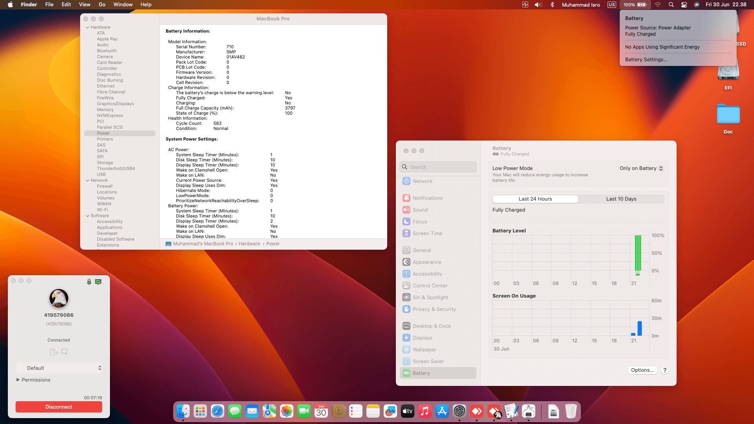The height and width of the screenshot is (424, 754).
Task: Open the Window menu
Action: tap(123, 5)
